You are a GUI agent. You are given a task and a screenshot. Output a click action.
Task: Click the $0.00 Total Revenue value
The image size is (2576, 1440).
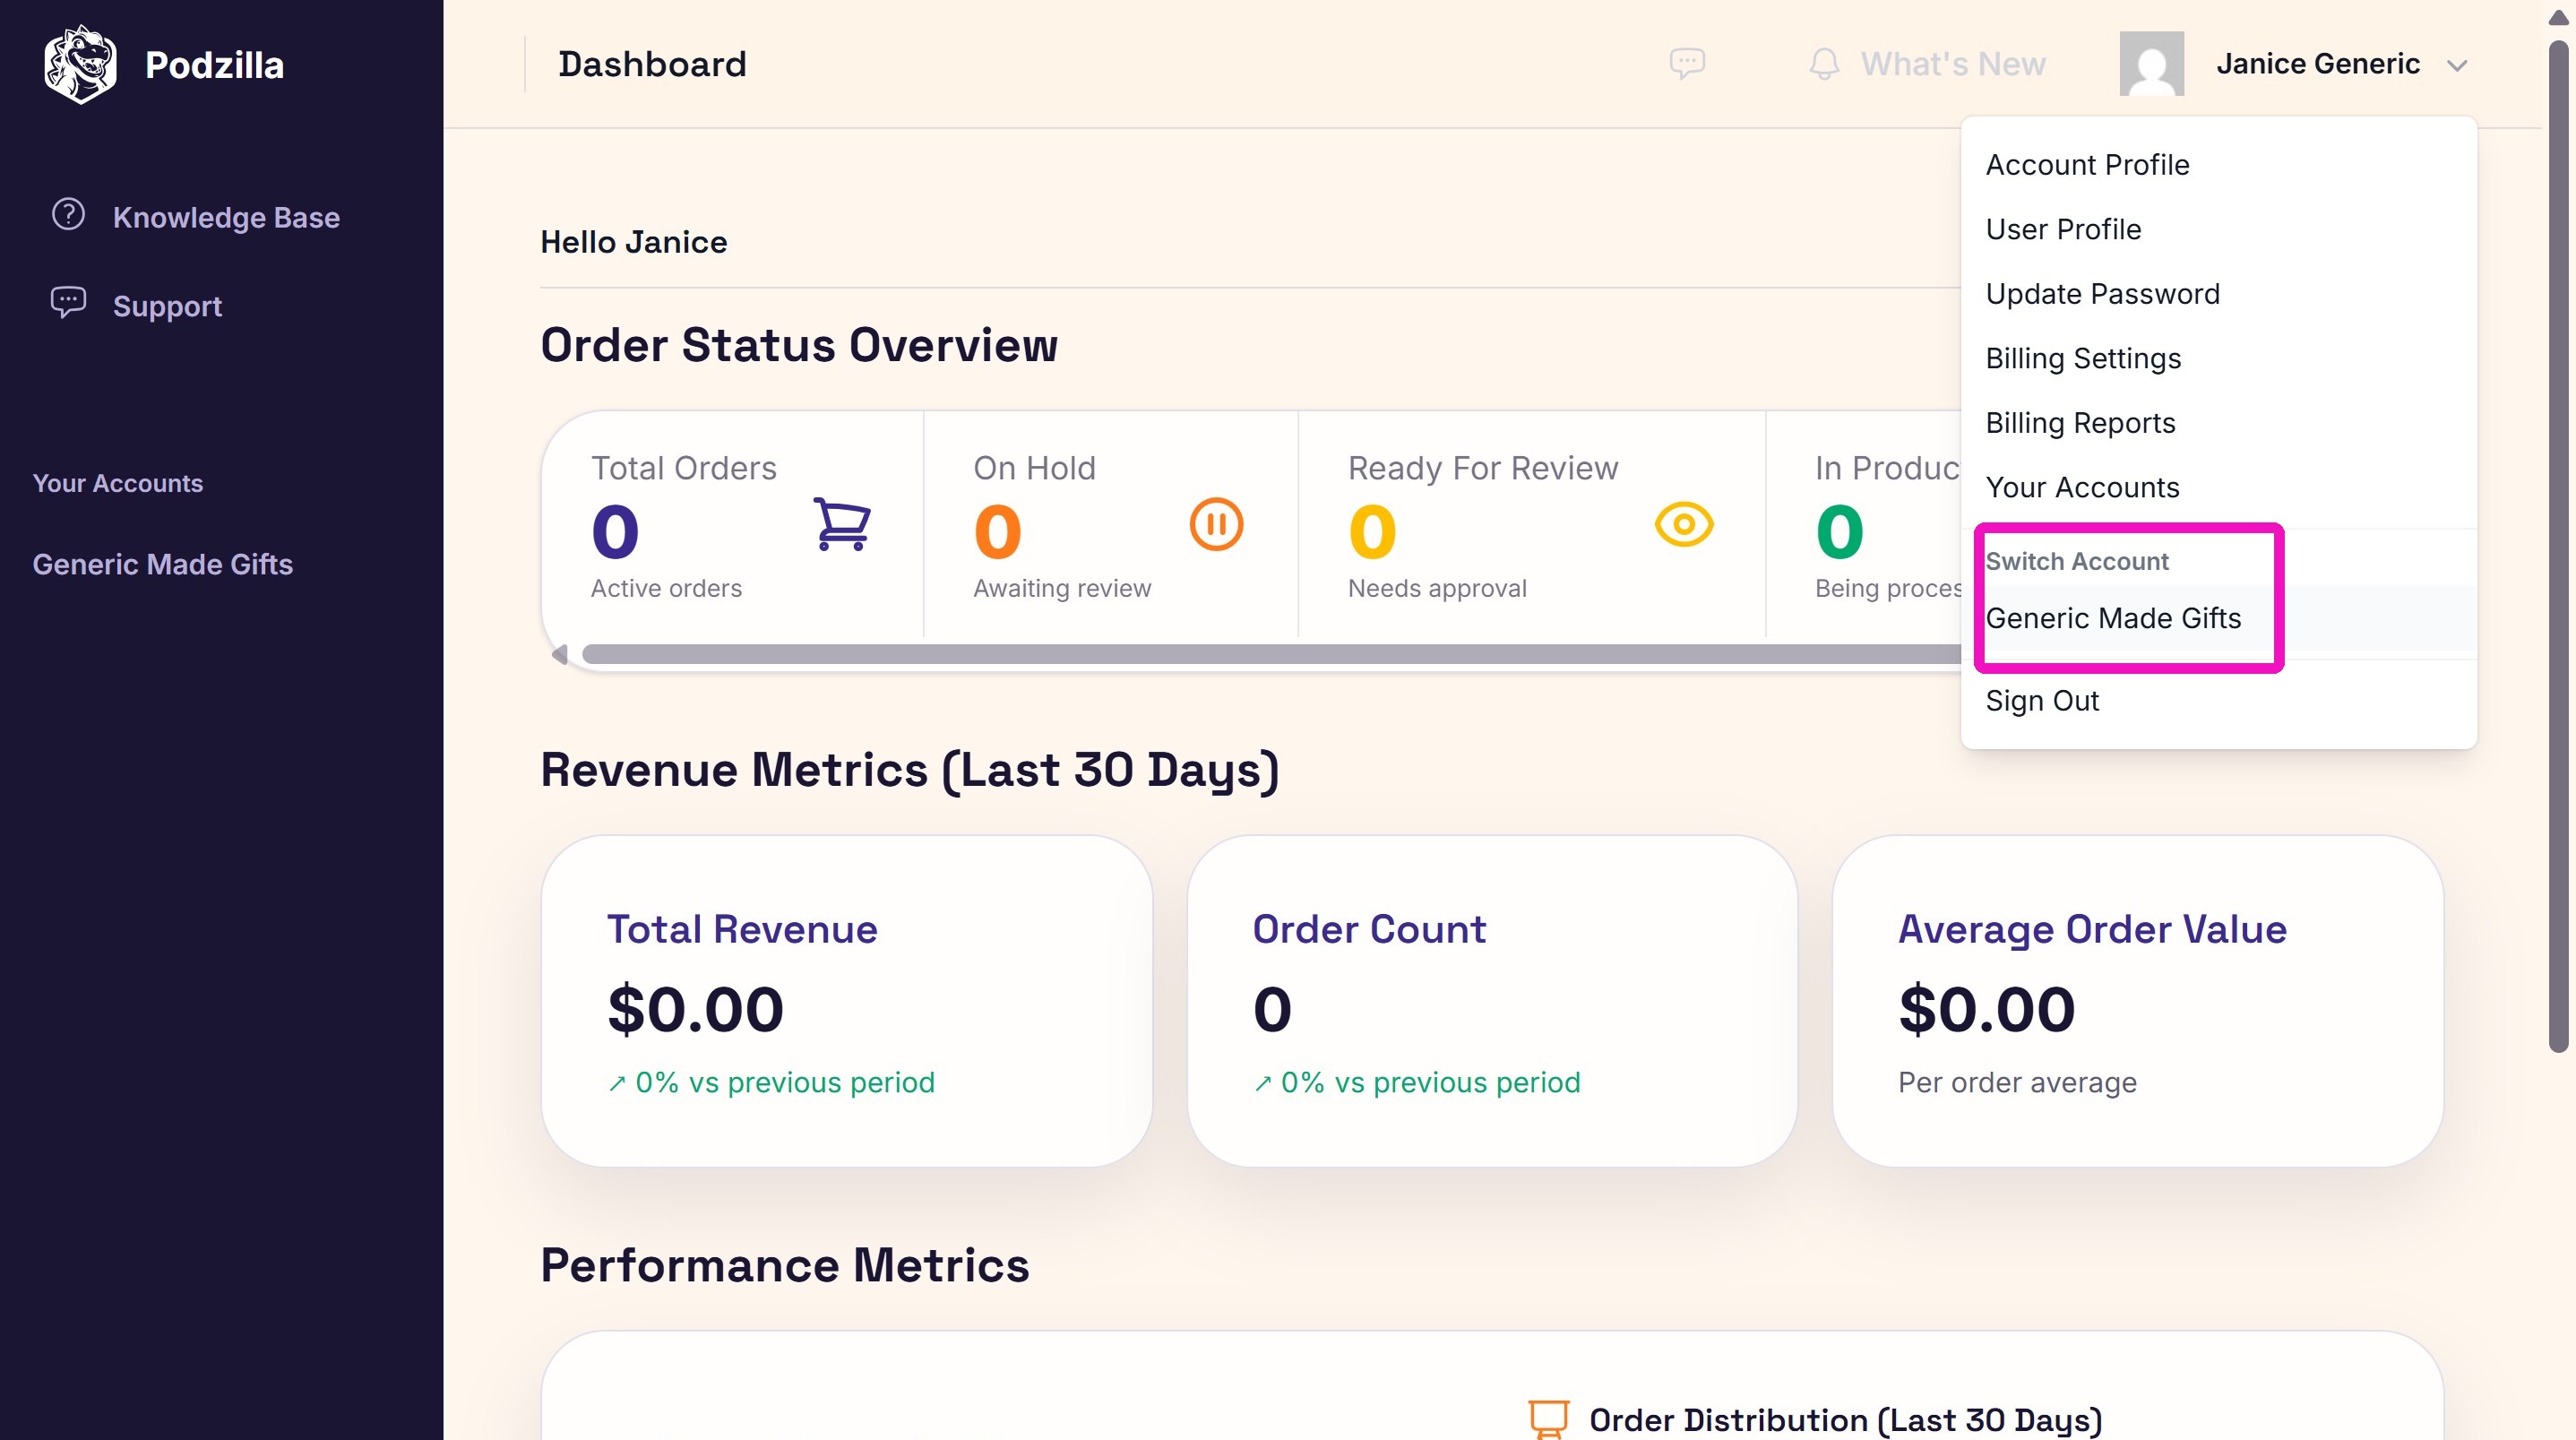pyautogui.click(x=695, y=1009)
